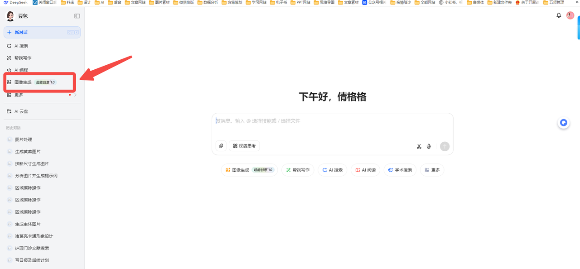Click the 学术搜索 chip
The image size is (580, 269).
[x=400, y=170]
